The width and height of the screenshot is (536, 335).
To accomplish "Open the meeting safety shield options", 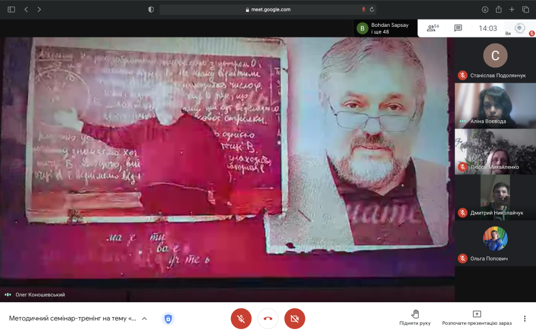I will pos(168,318).
